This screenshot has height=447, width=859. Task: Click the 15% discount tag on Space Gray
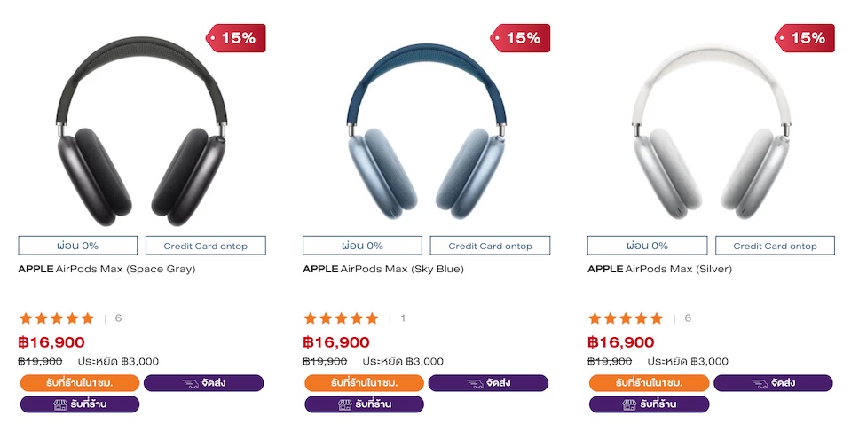click(x=237, y=38)
